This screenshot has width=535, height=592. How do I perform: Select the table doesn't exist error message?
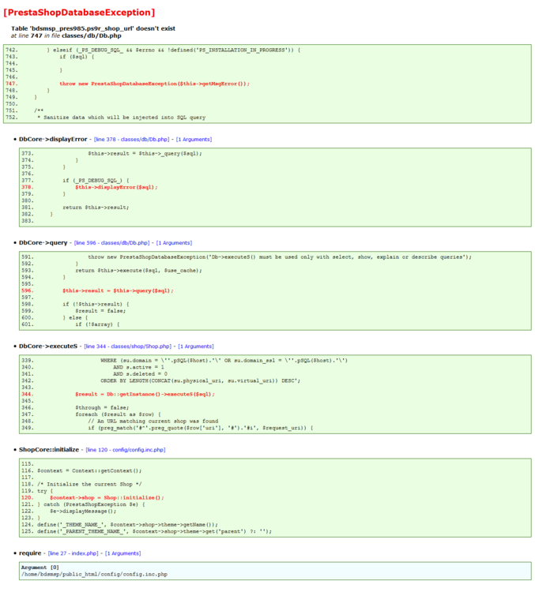point(93,28)
